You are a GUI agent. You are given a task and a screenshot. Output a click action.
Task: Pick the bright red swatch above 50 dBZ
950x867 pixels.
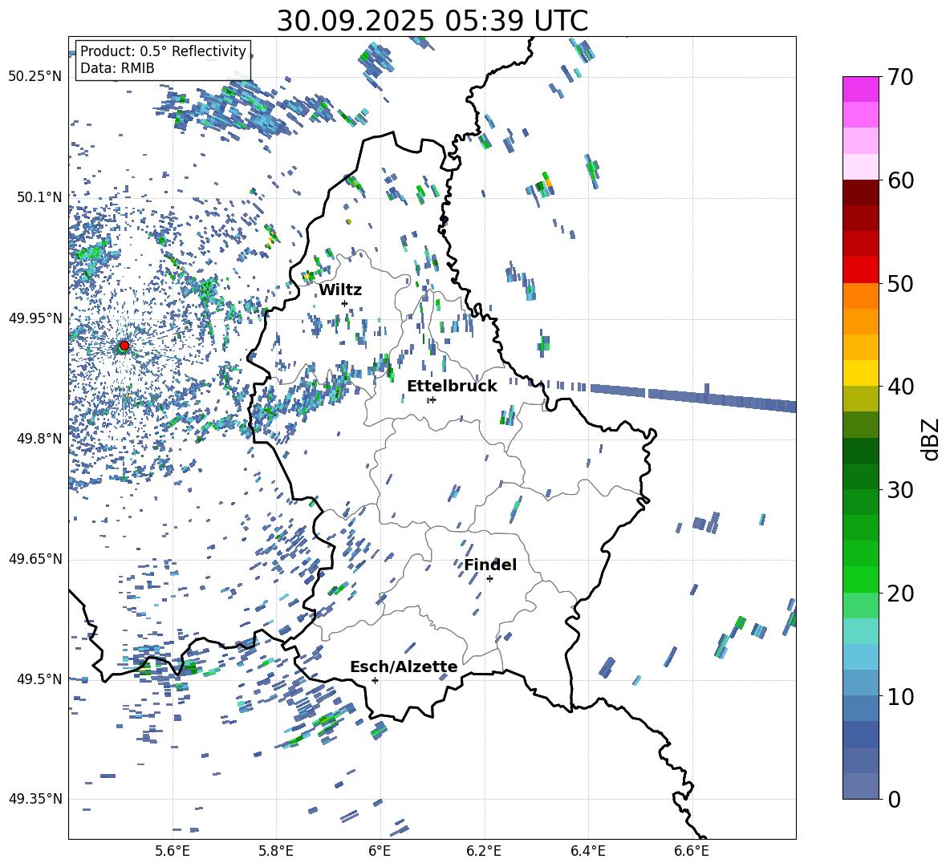tap(861, 269)
